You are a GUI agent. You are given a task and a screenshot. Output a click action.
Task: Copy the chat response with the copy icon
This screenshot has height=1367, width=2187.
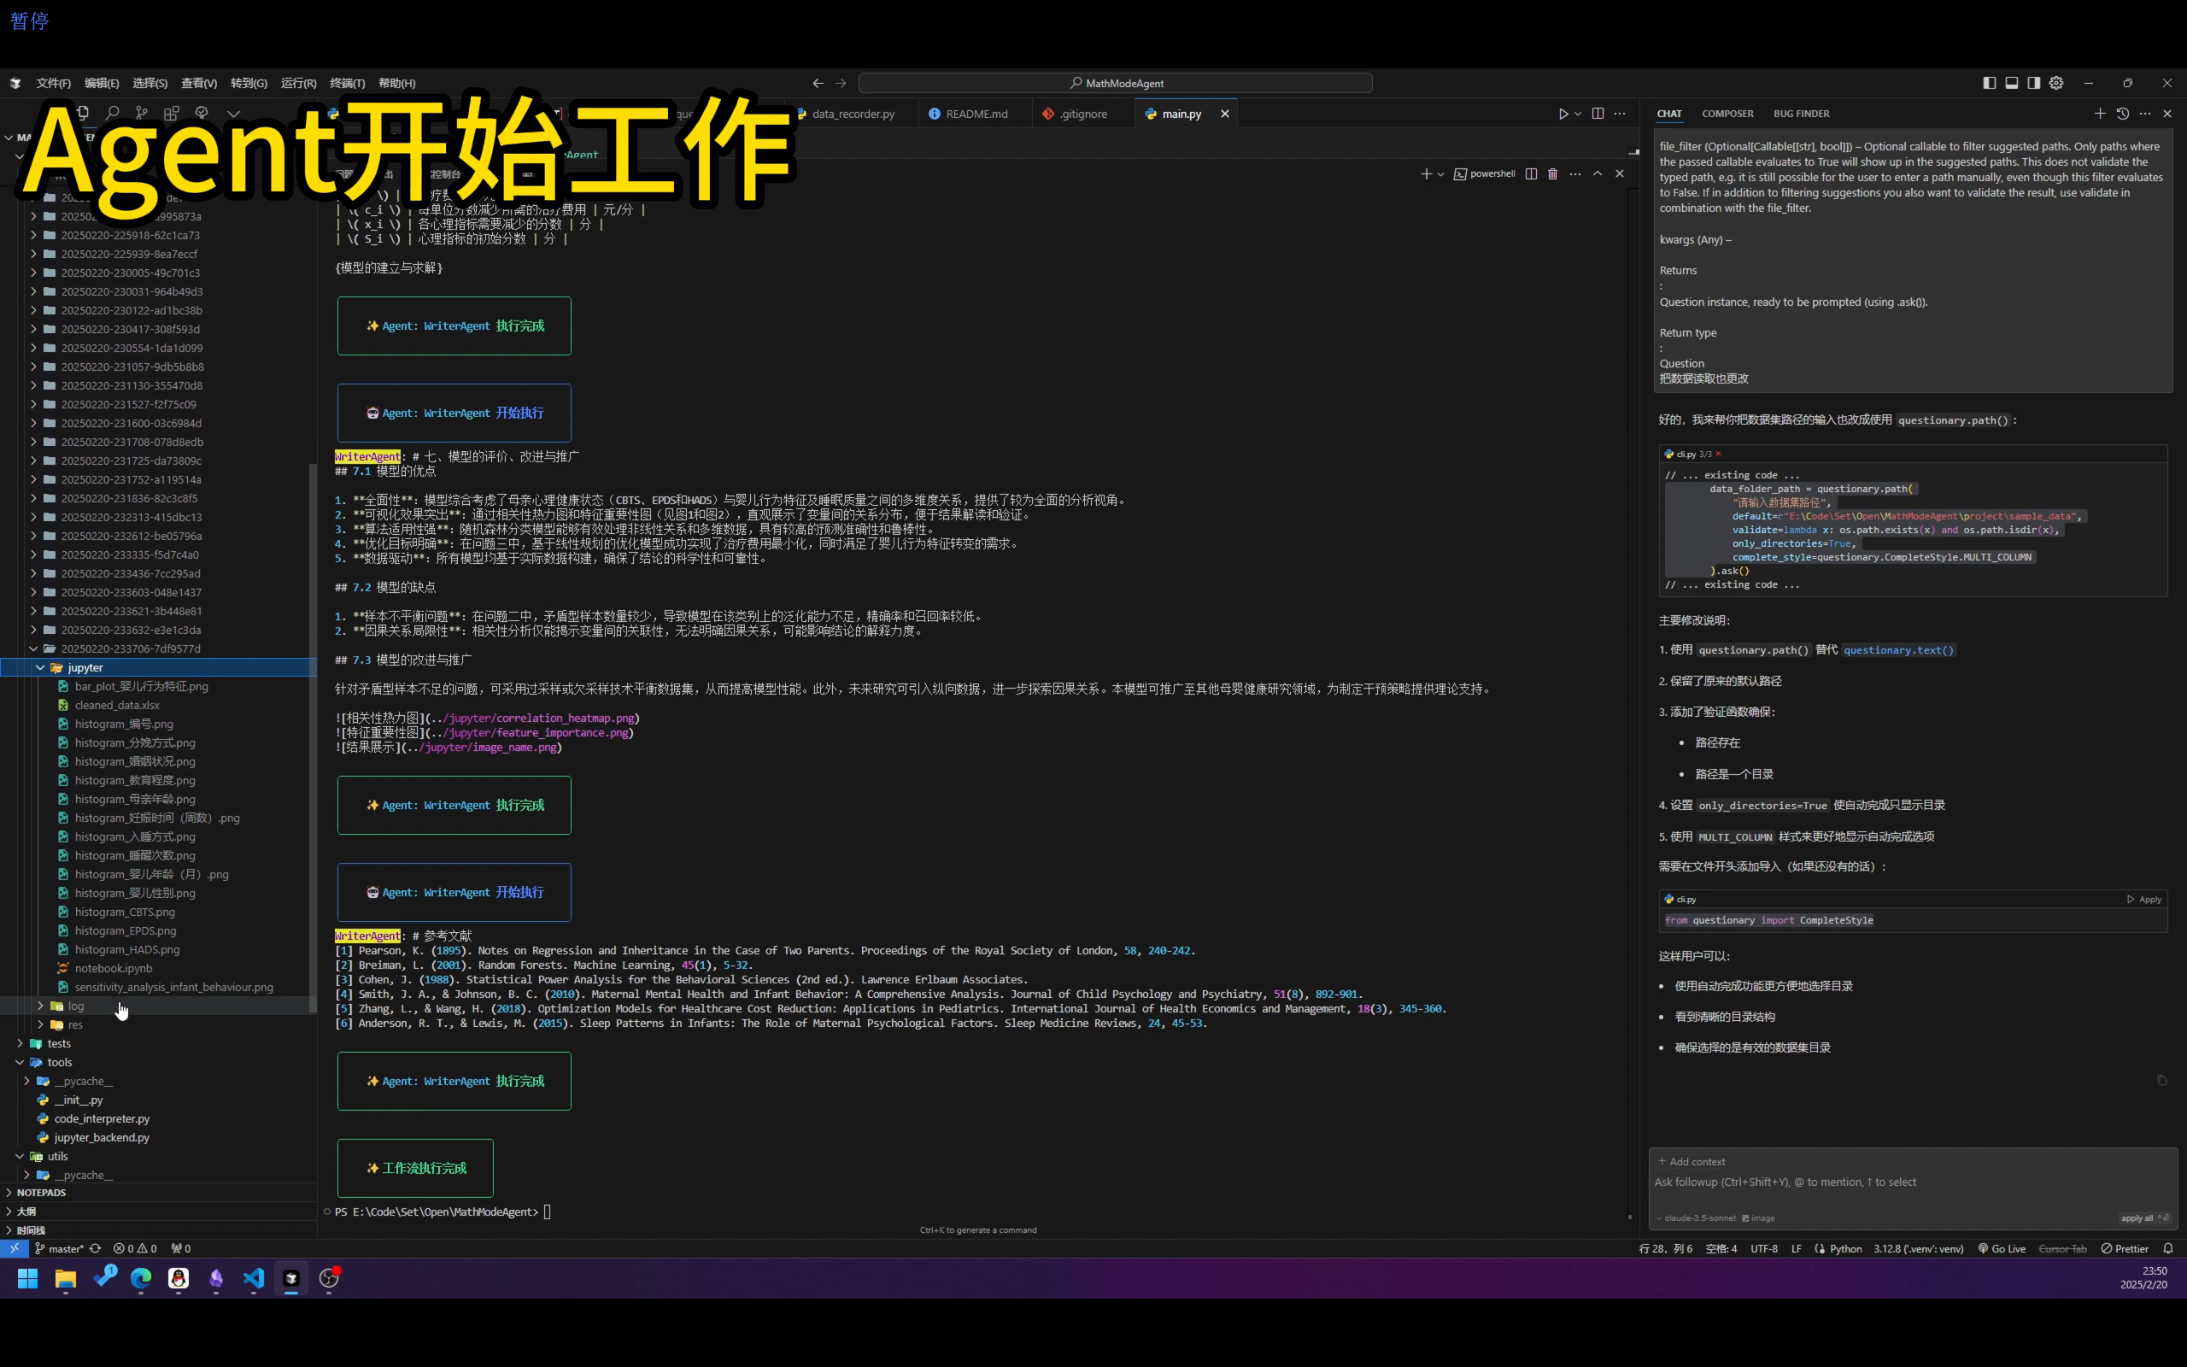point(2161,1079)
